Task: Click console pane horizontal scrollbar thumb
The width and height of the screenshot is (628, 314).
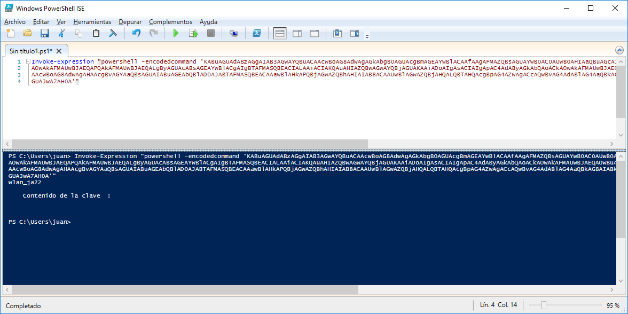Action: coord(185,289)
